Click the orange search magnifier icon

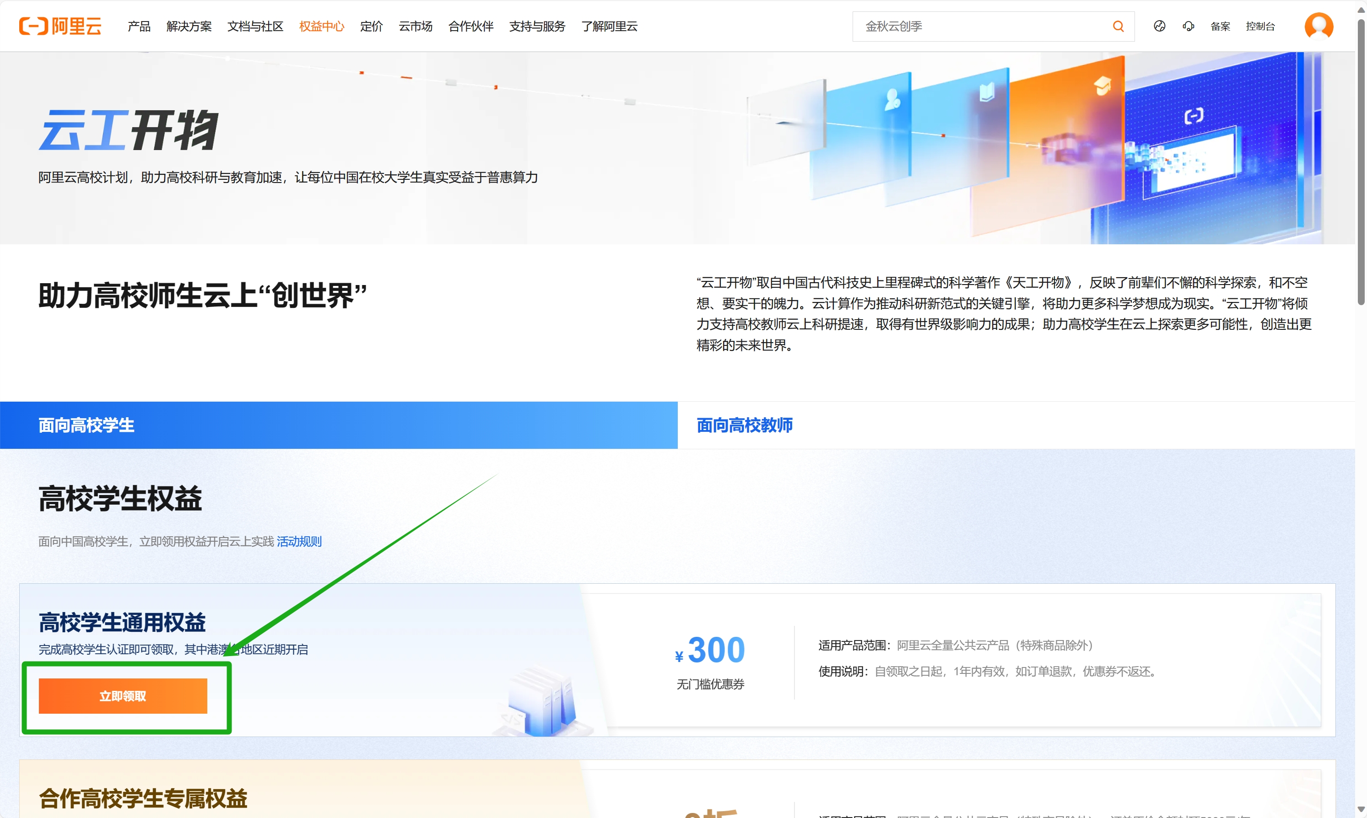(1118, 26)
